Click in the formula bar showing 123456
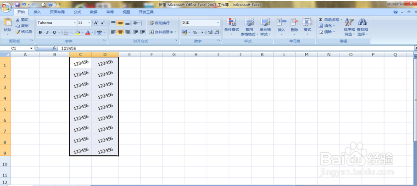This screenshot has width=417, height=186. point(235,49)
